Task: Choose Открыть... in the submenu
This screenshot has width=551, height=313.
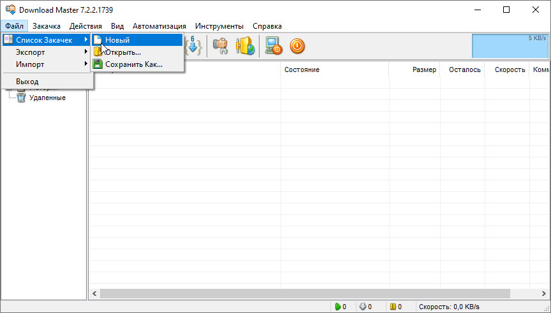Action: tap(122, 52)
